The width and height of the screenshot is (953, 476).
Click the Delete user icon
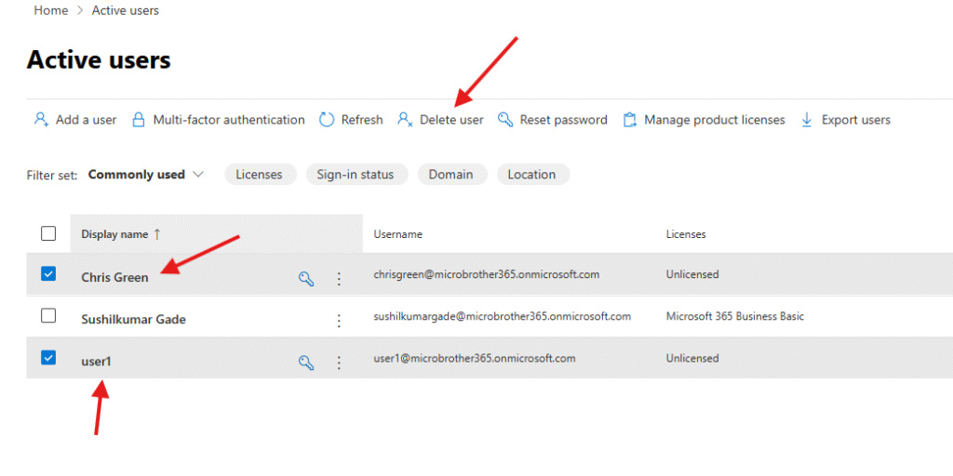(405, 120)
